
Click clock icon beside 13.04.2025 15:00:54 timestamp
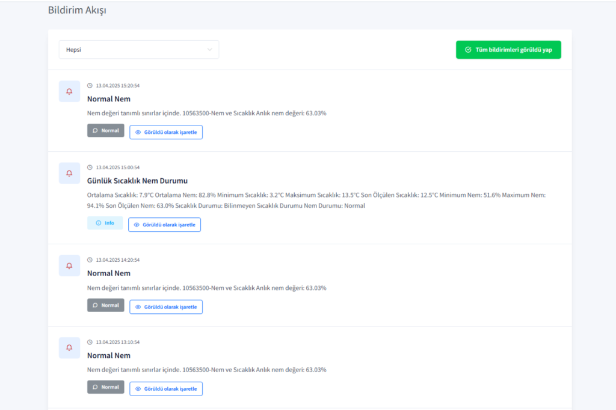90,167
